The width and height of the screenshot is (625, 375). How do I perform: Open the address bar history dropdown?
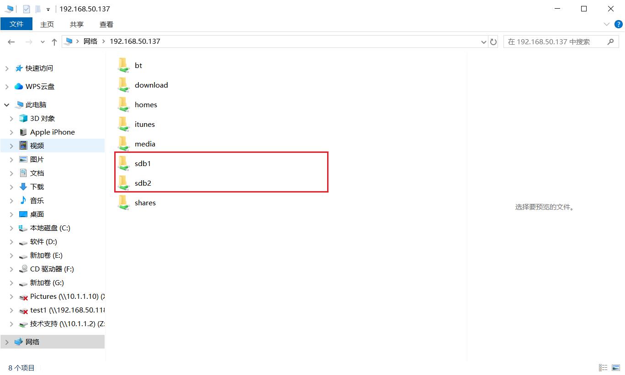coord(484,41)
